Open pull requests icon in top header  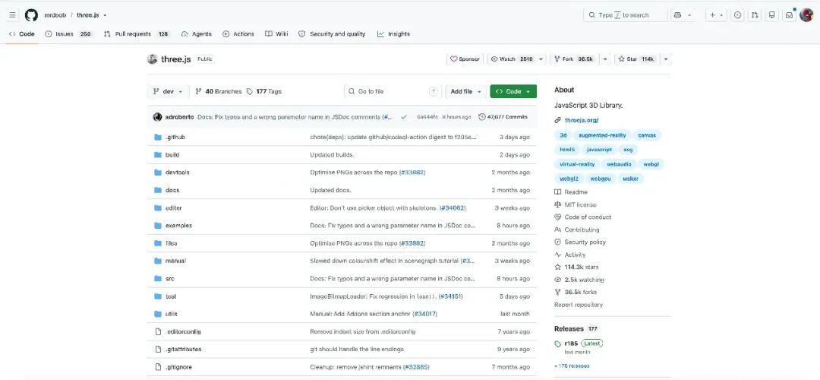pos(755,15)
